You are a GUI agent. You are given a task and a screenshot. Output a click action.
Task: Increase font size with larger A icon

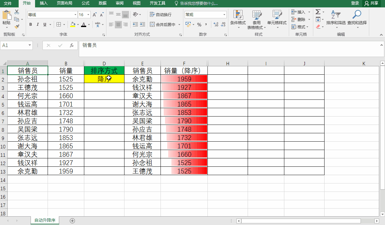click(x=95, y=15)
